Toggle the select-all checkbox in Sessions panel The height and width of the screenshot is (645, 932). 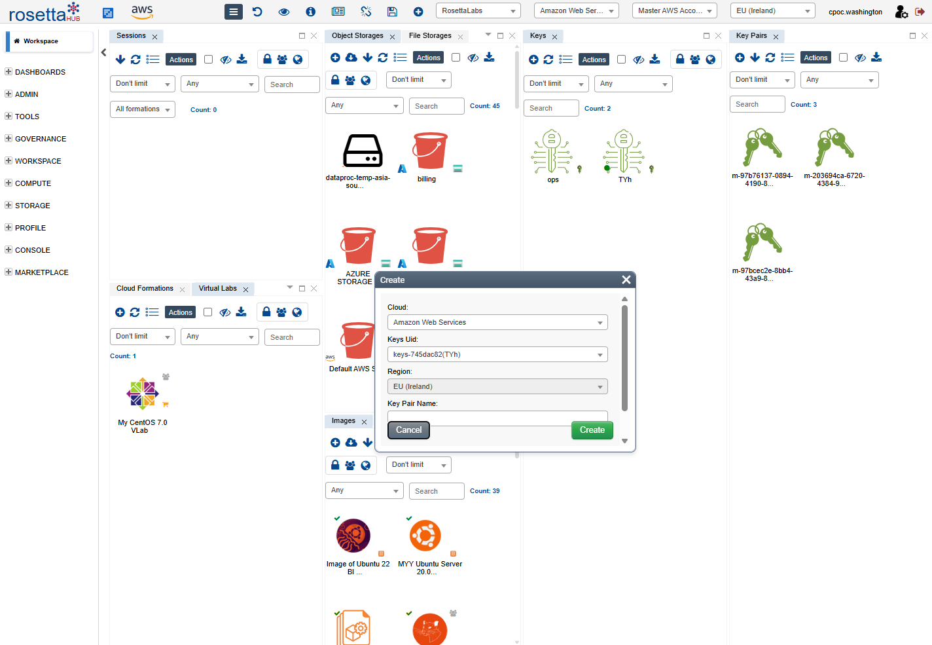pos(208,60)
